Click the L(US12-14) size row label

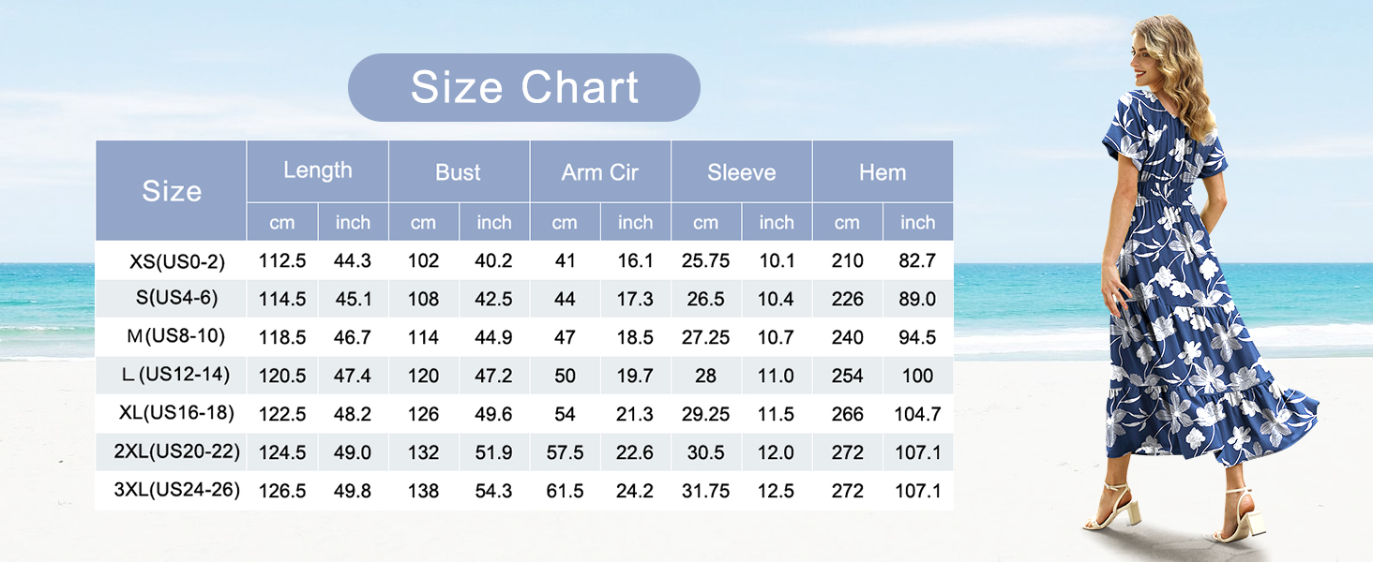[x=177, y=376]
